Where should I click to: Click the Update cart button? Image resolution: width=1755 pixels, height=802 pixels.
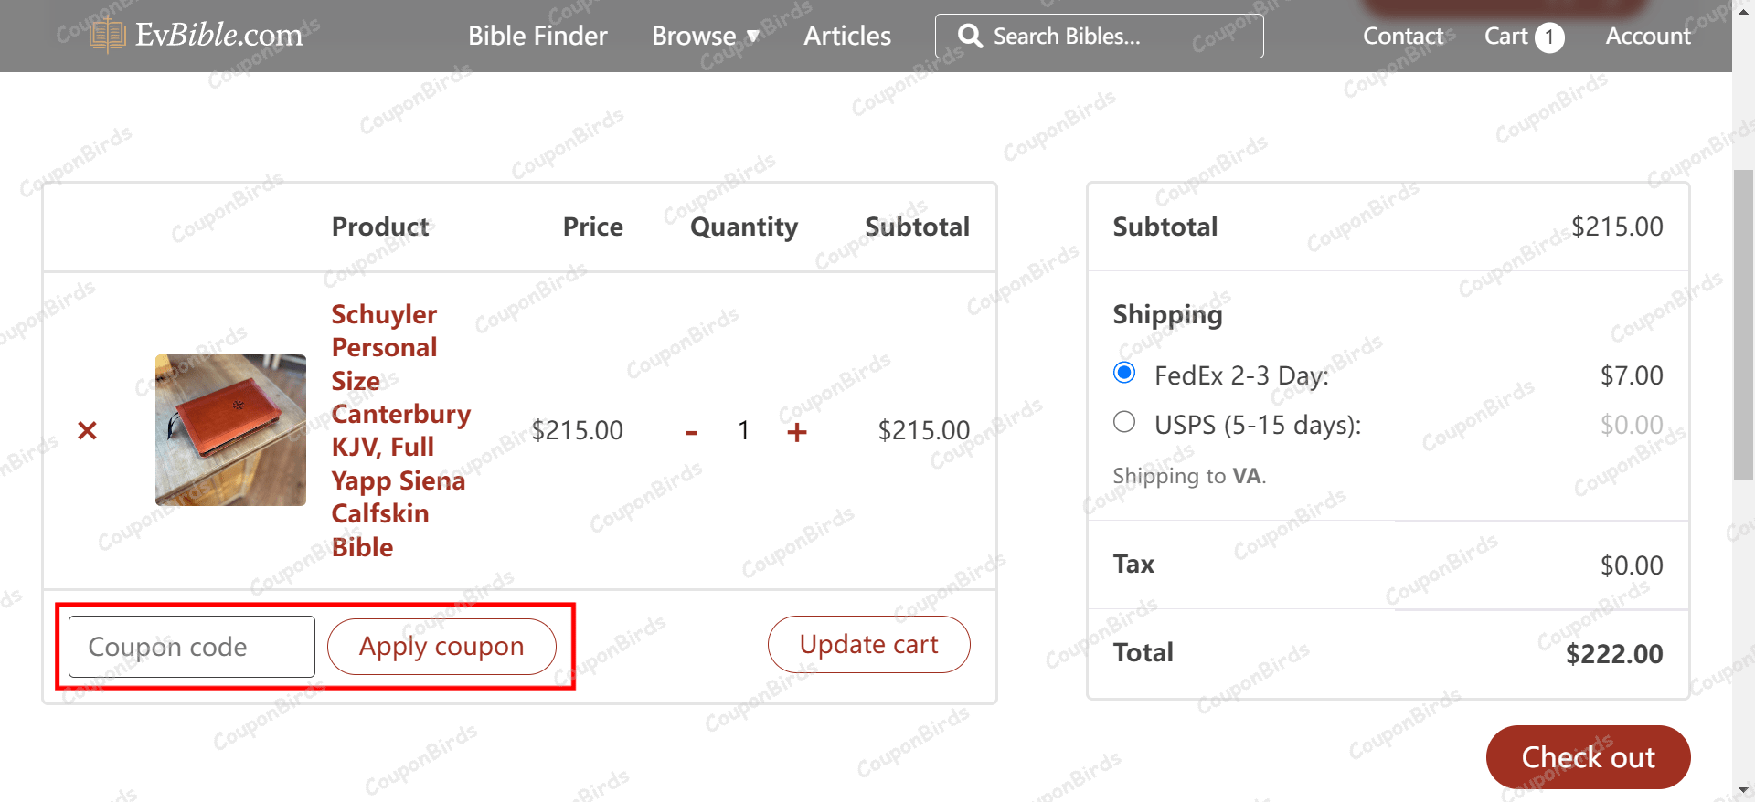[868, 645]
